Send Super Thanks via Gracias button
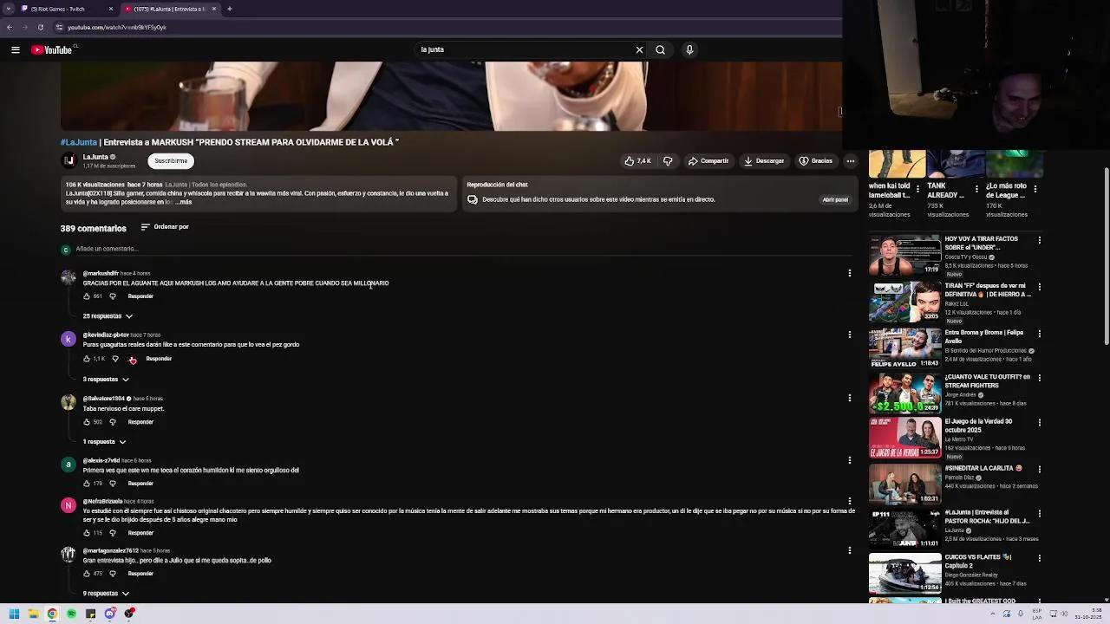The image size is (1110, 624). 816,161
